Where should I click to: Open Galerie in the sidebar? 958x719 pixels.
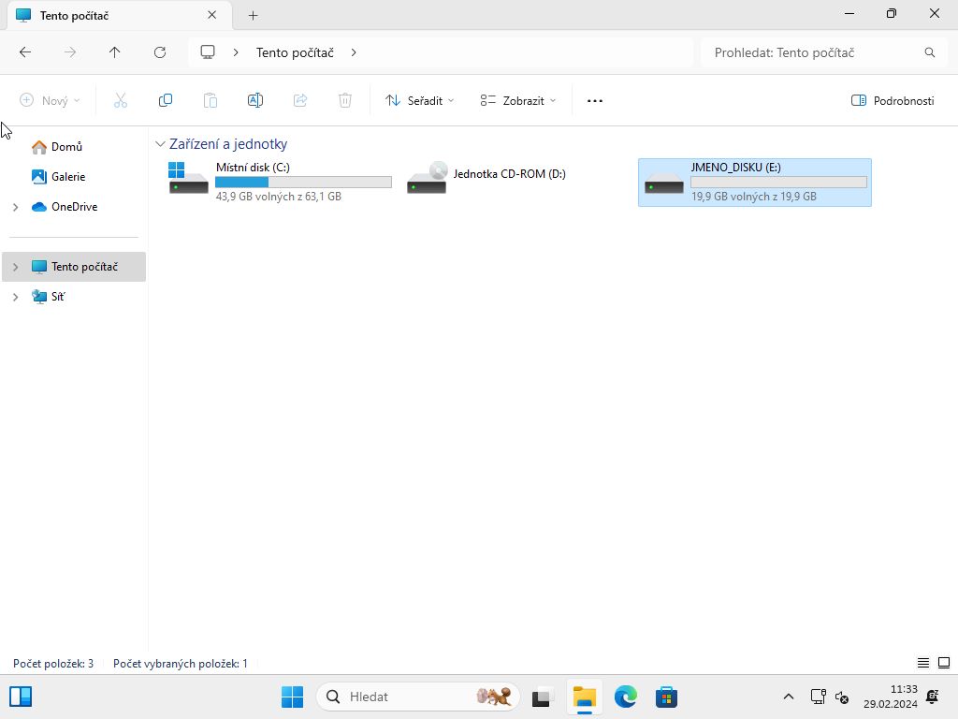67,177
